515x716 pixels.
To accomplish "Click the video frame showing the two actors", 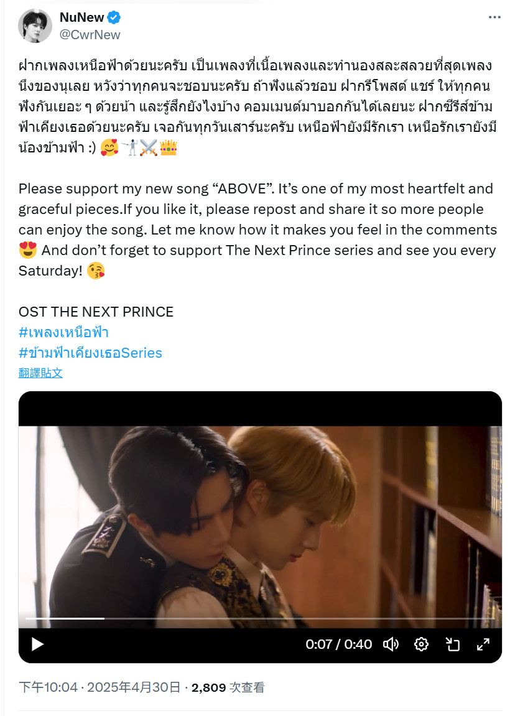I will (x=260, y=526).
